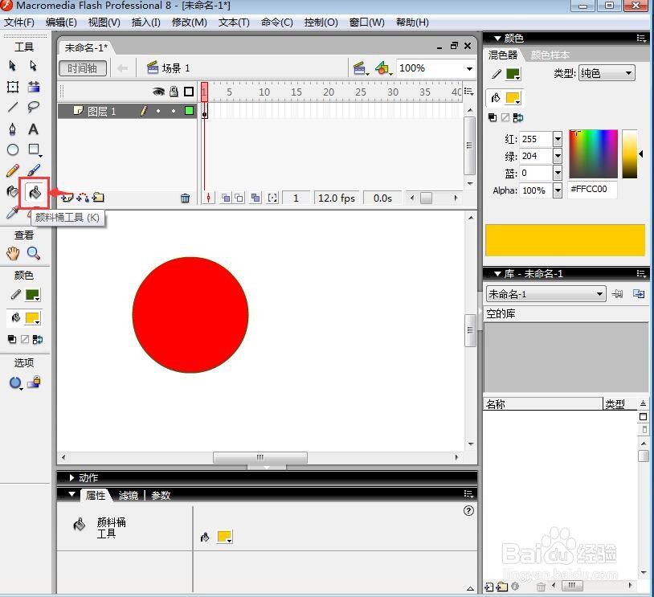
Task: Select the Selection arrow tool
Action: click(x=13, y=66)
